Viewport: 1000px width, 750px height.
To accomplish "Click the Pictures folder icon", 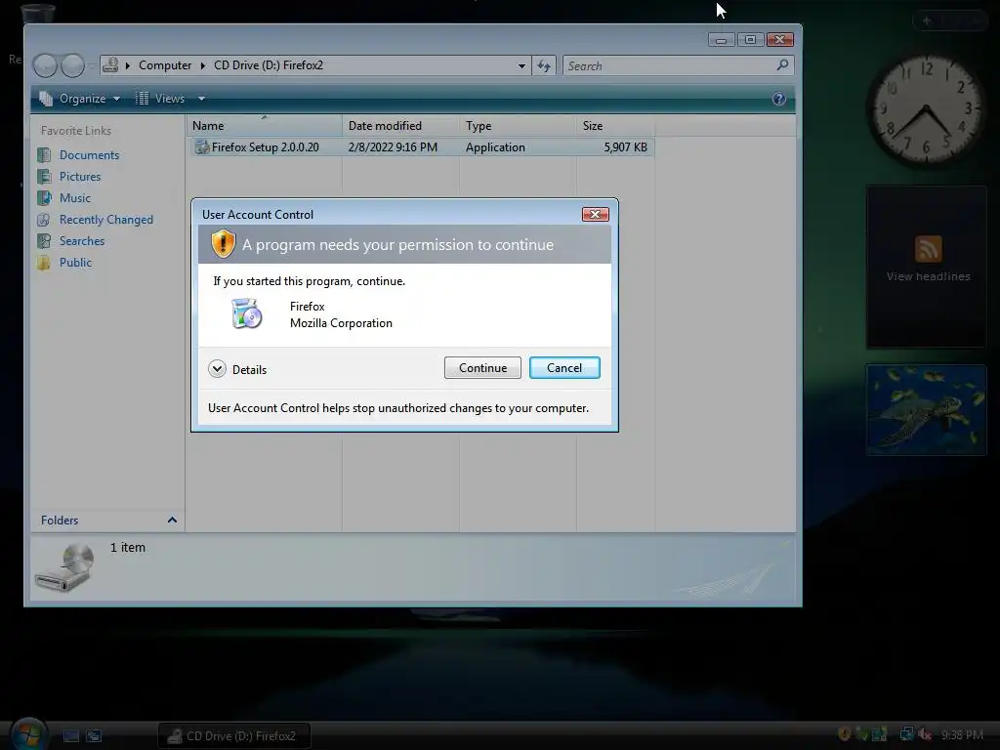I will (44, 177).
